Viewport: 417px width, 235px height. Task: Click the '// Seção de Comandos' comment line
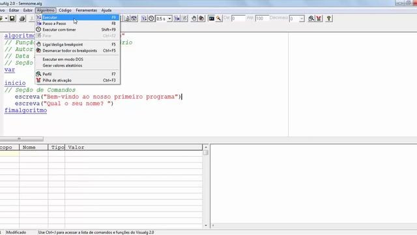[40, 90]
